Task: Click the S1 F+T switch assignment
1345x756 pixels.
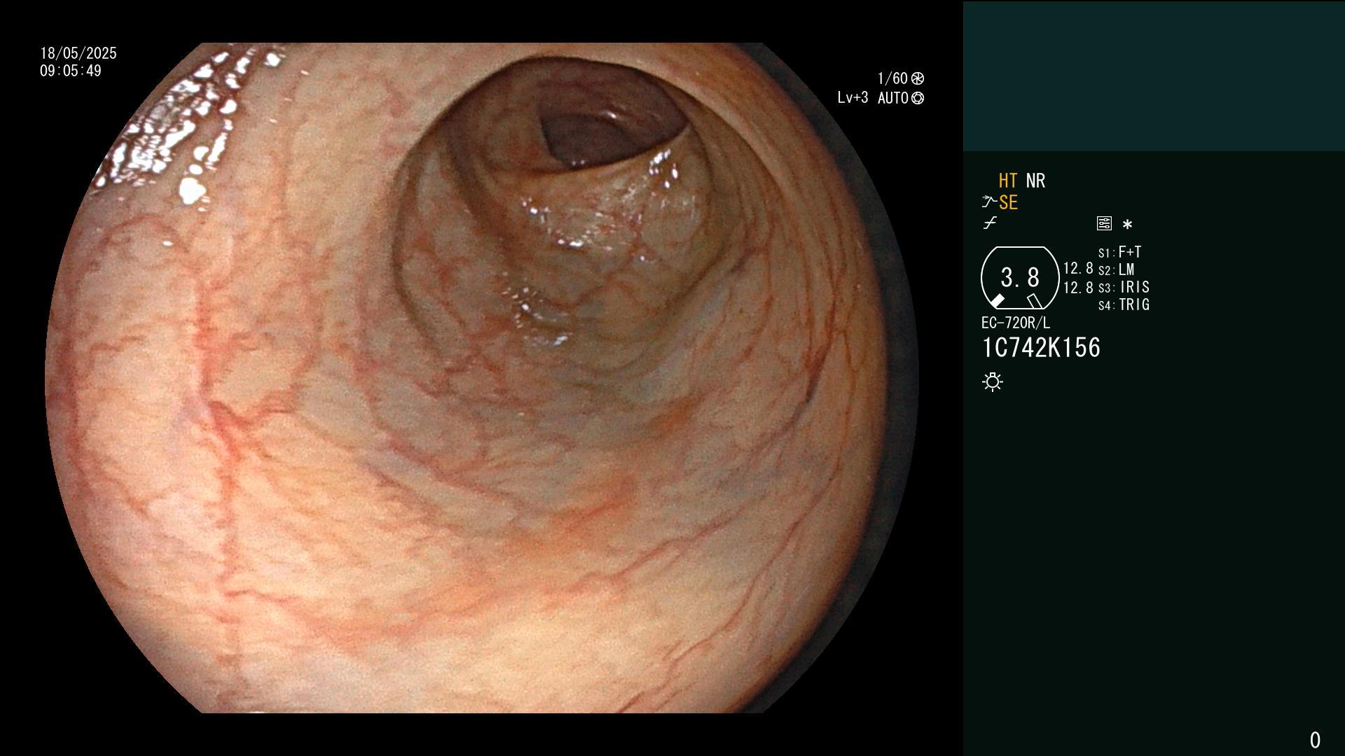Action: (x=1120, y=252)
